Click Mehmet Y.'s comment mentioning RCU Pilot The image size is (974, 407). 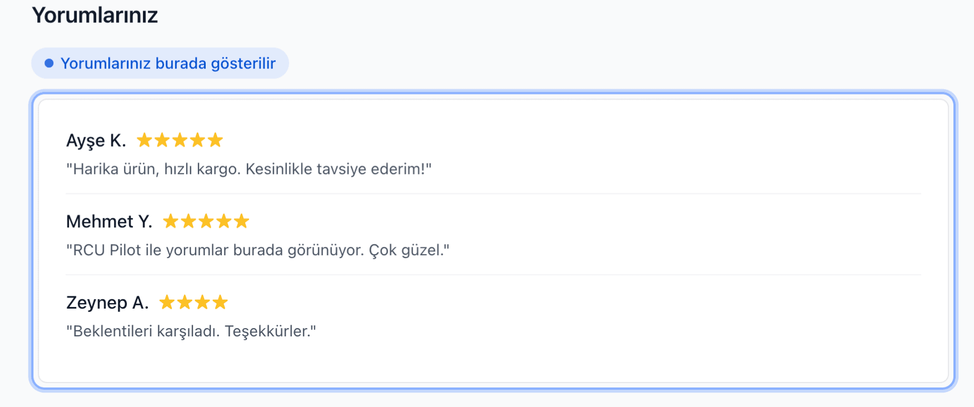(x=258, y=250)
